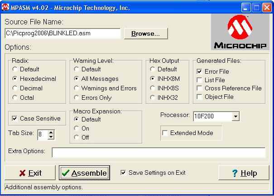Increase Tab Size with up arrow

pyautogui.click(x=51, y=132)
